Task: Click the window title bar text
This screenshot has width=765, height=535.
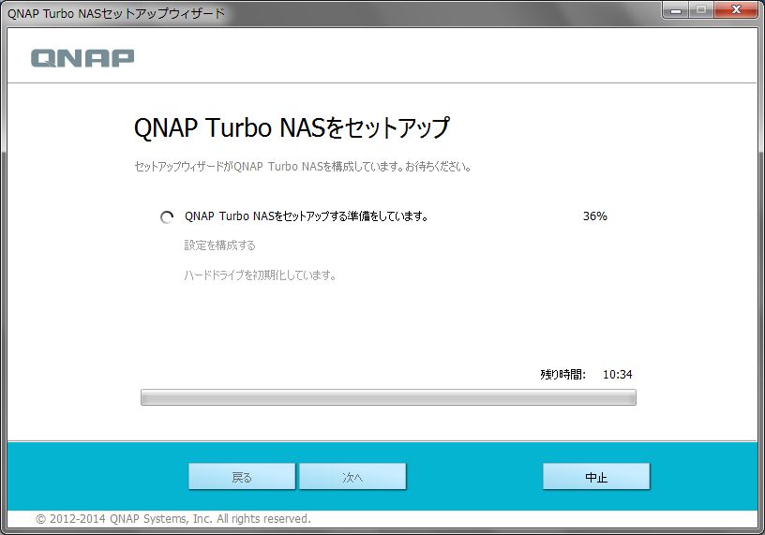Action: click(116, 13)
